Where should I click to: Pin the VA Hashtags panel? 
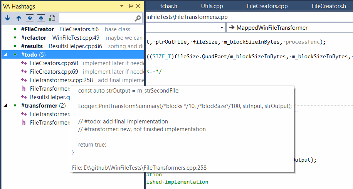[130, 6]
